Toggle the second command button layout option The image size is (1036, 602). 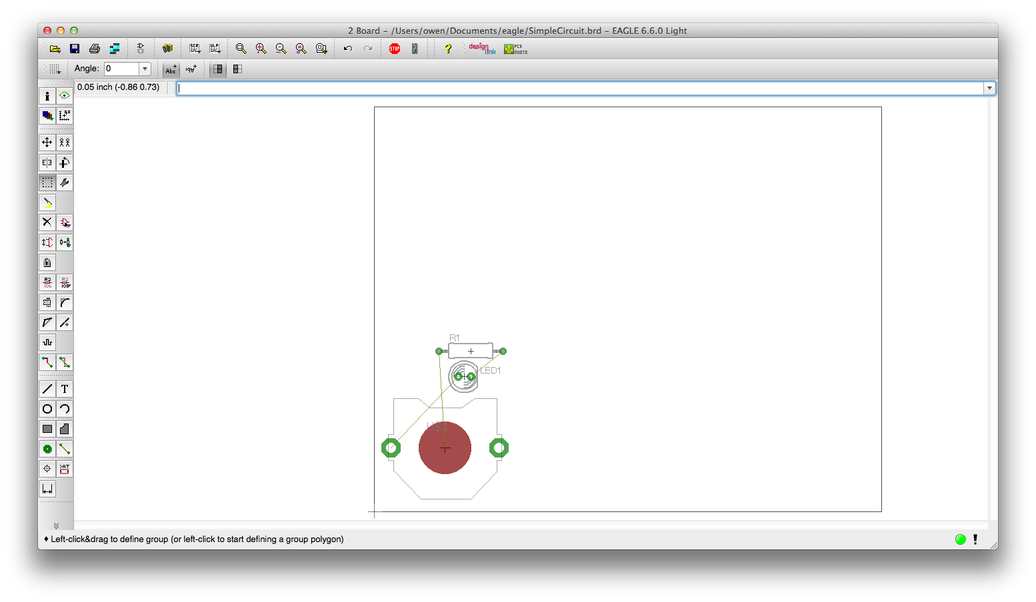point(237,69)
